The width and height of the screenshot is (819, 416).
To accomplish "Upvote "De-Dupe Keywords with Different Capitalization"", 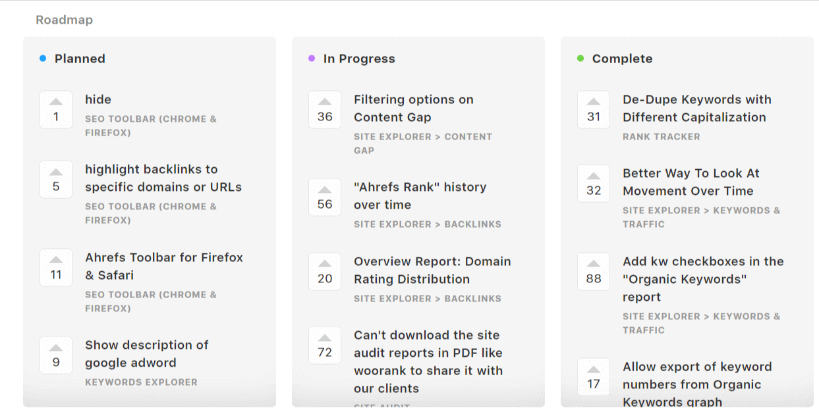I will 594,109.
